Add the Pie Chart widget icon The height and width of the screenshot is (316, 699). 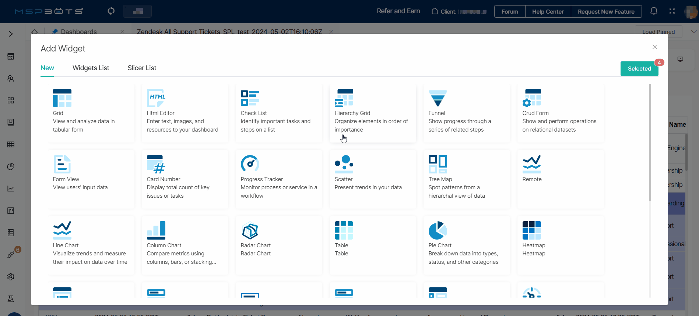pyautogui.click(x=438, y=230)
